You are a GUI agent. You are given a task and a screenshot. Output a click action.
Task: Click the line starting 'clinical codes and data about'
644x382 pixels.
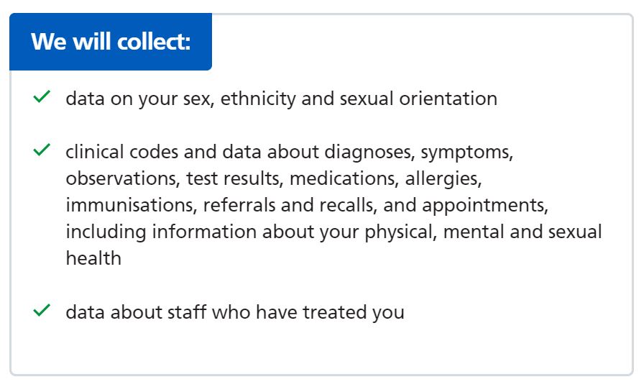pos(289,152)
